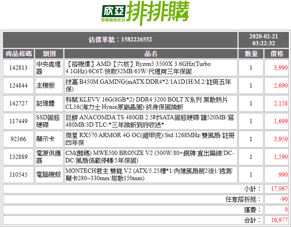Click the 價格 column header

pyautogui.click(x=276, y=54)
